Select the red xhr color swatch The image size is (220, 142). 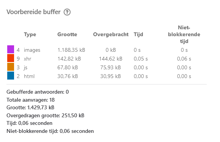11,58
